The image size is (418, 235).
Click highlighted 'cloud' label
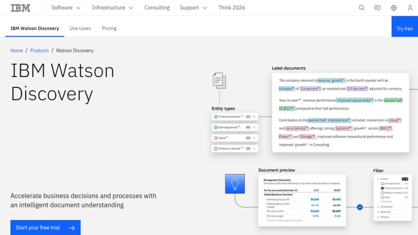(394, 120)
